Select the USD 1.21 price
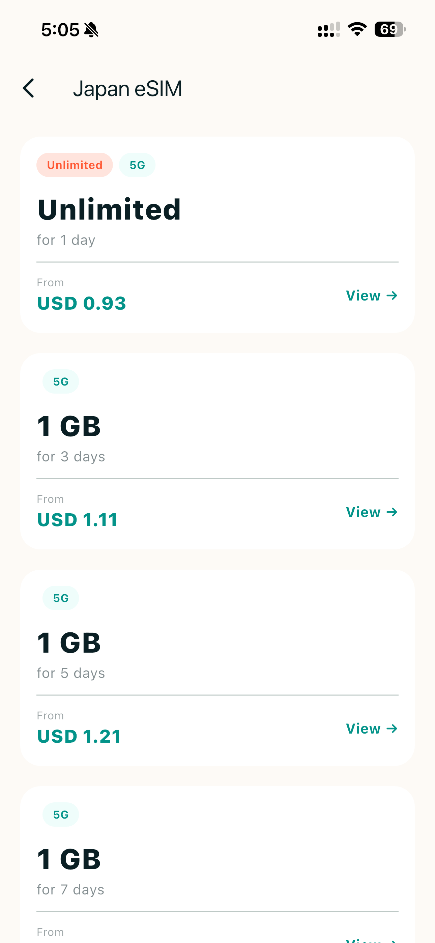The width and height of the screenshot is (435, 943). [x=79, y=736]
